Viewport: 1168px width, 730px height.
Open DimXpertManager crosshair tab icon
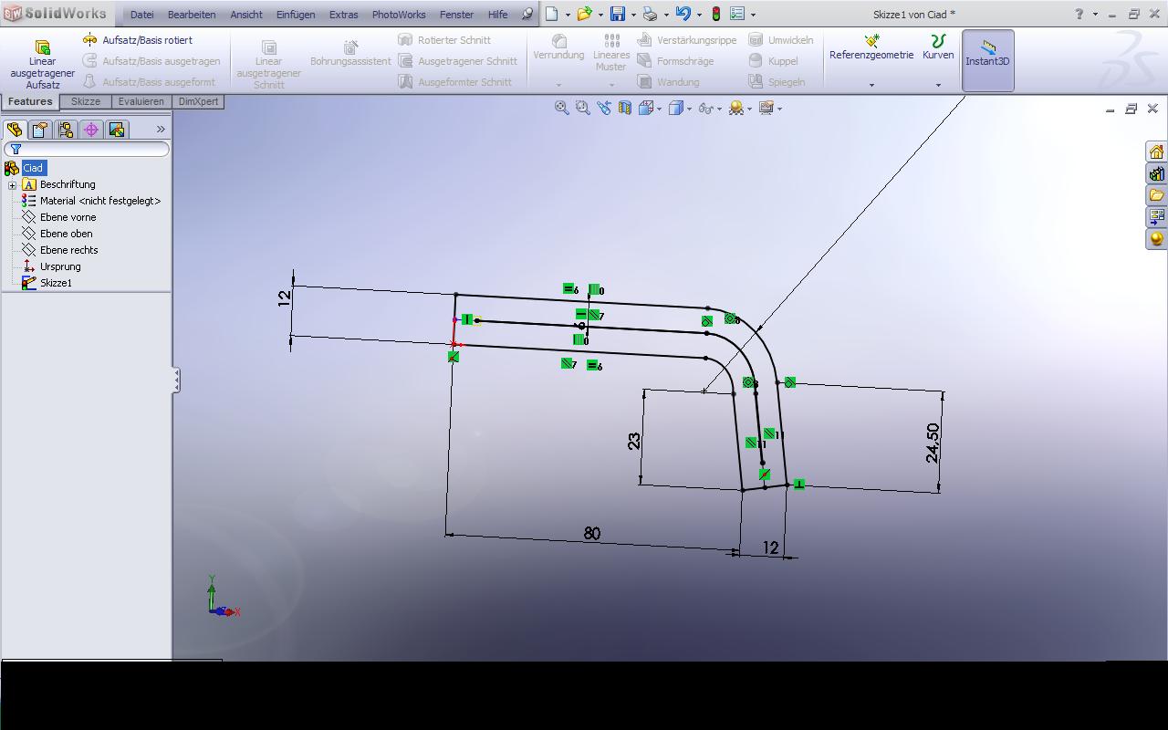[x=91, y=130]
